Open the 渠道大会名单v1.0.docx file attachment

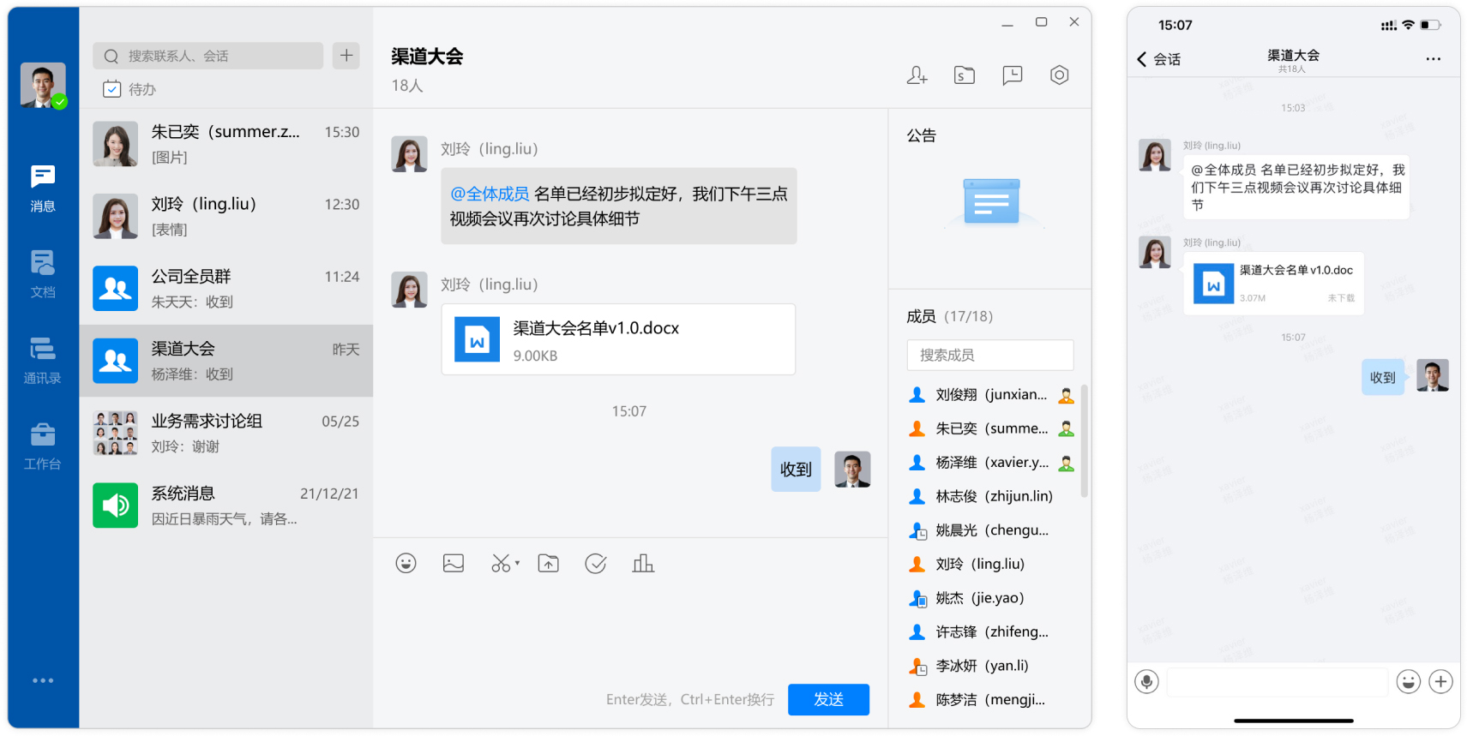618,339
